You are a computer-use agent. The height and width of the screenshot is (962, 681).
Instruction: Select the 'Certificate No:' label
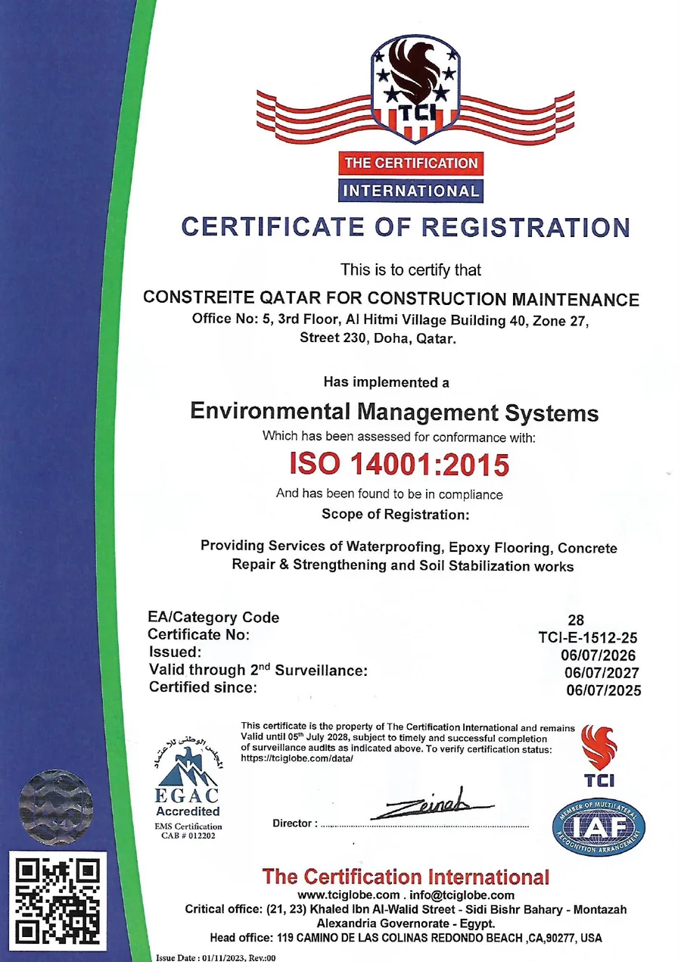point(198,635)
